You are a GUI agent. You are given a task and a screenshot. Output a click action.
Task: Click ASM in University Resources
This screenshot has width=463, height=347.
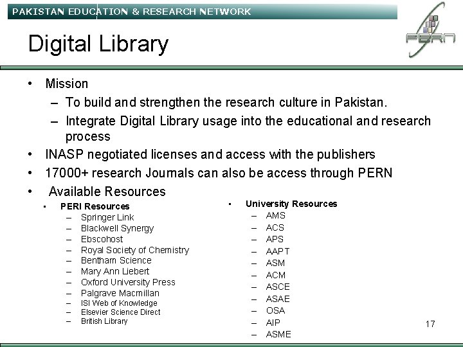pos(275,263)
